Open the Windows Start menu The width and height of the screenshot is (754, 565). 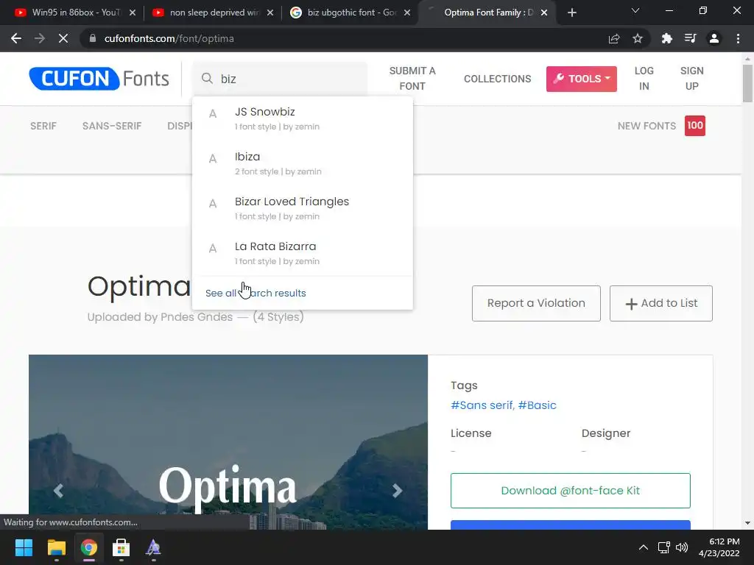point(24,547)
